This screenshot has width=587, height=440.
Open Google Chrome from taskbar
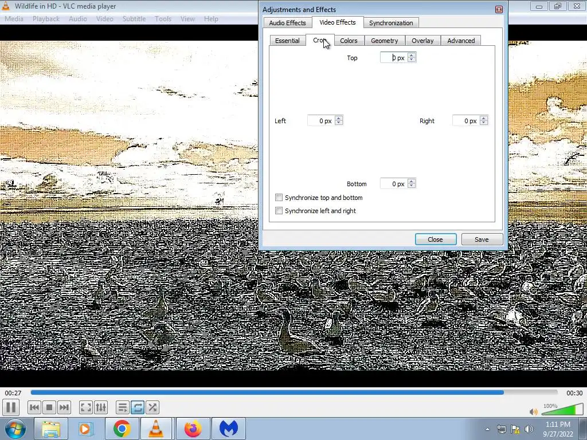(122, 429)
